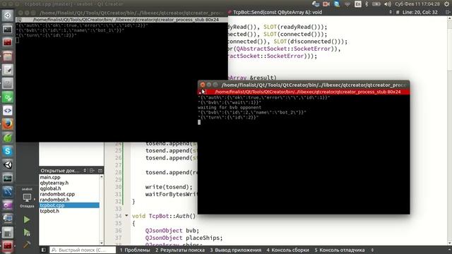Launch Qt Creator from the dock
This screenshot has width=452, height=254.
coord(8,97)
